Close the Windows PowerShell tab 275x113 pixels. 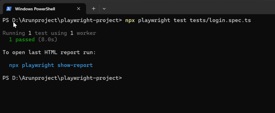(x=78, y=9)
